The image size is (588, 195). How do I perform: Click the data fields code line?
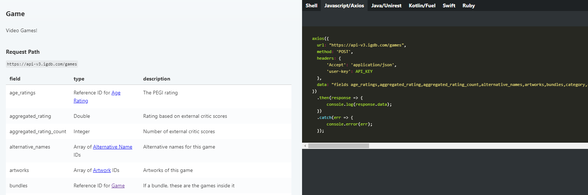(452, 85)
